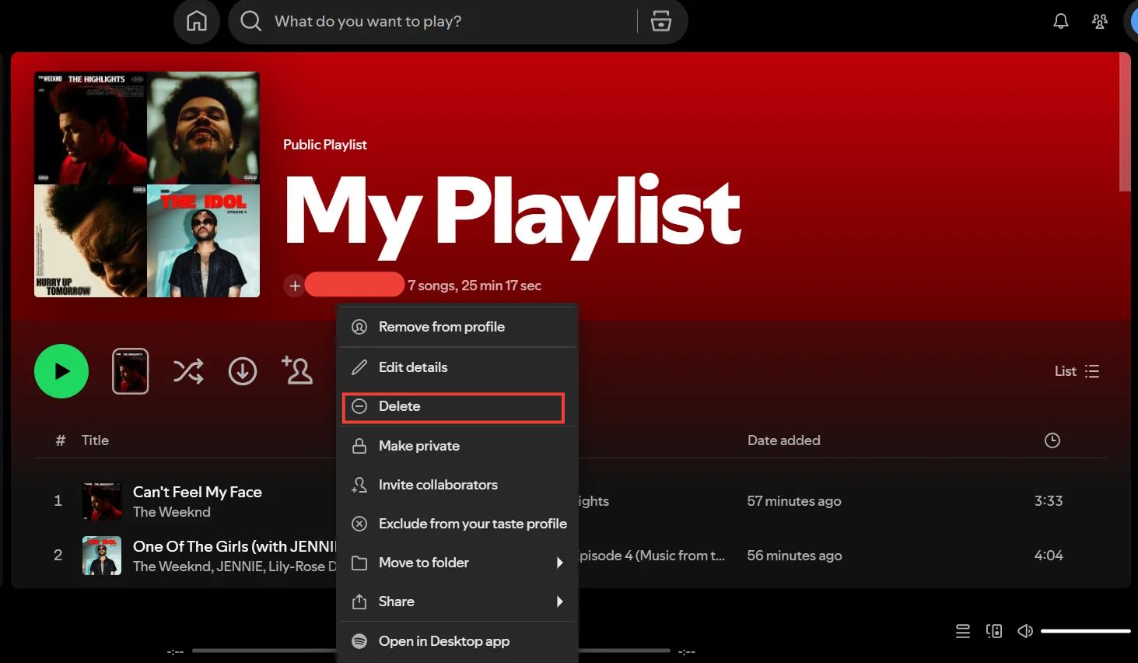The image size is (1138, 663).
Task: Open the Browse icon next to search
Action: tap(660, 21)
